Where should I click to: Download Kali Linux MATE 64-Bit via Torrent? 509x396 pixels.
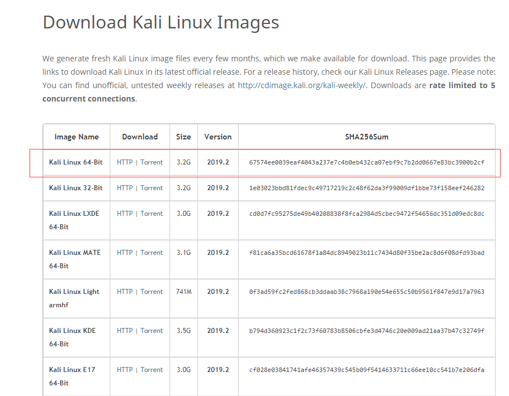tap(152, 253)
